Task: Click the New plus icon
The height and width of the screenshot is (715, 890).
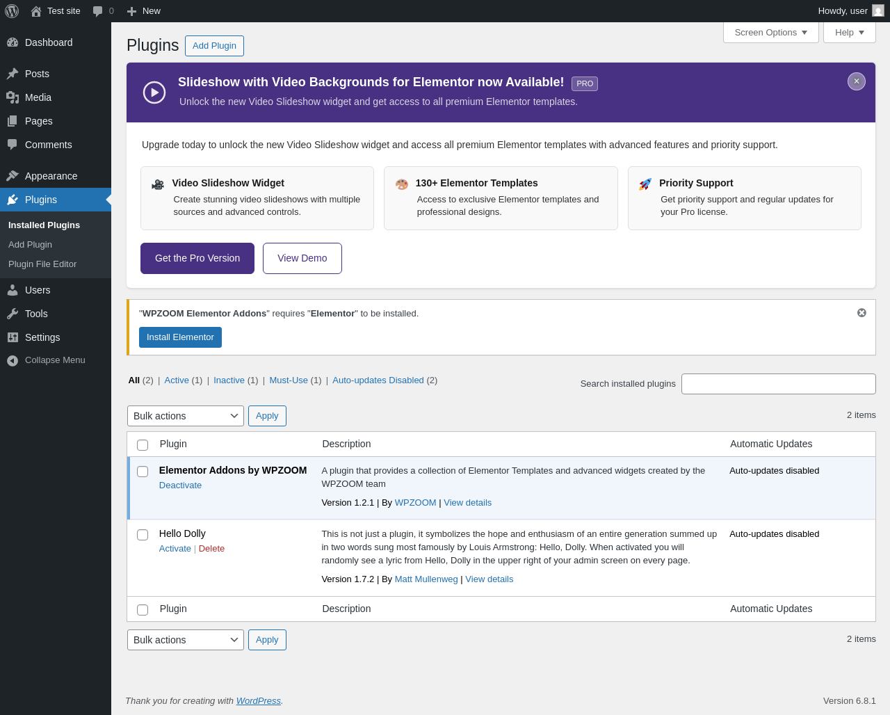Action: [131, 11]
